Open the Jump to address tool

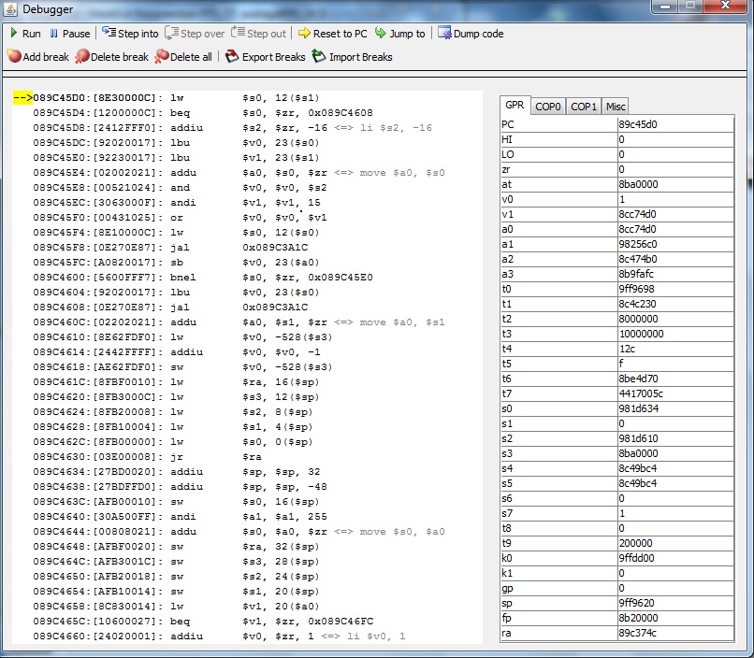[x=399, y=34]
